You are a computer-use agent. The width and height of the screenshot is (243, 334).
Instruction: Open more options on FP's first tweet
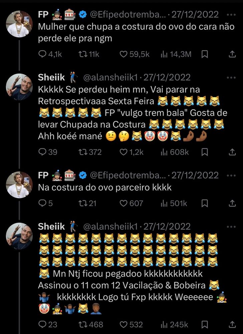pyautogui.click(x=231, y=15)
